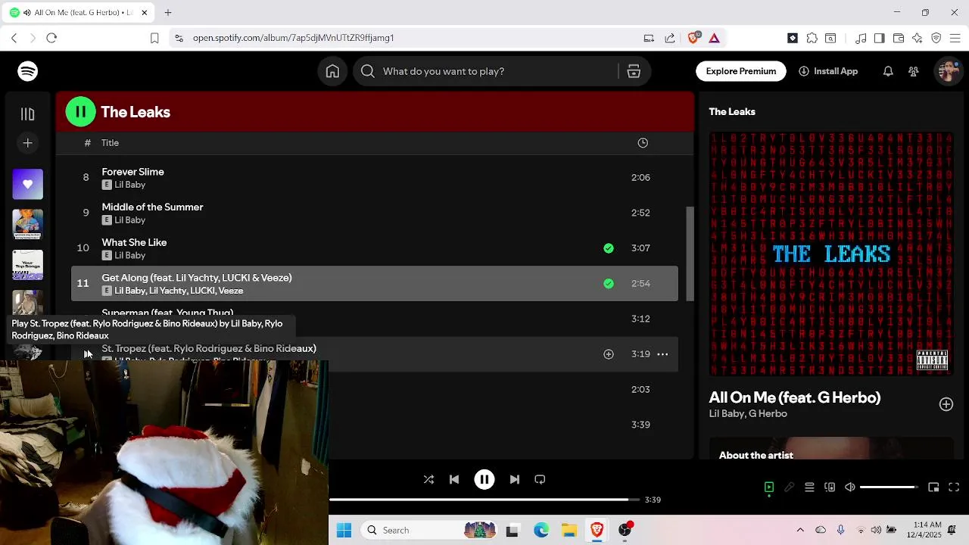Open Connect to a device icon
969x545 pixels.
click(x=830, y=487)
